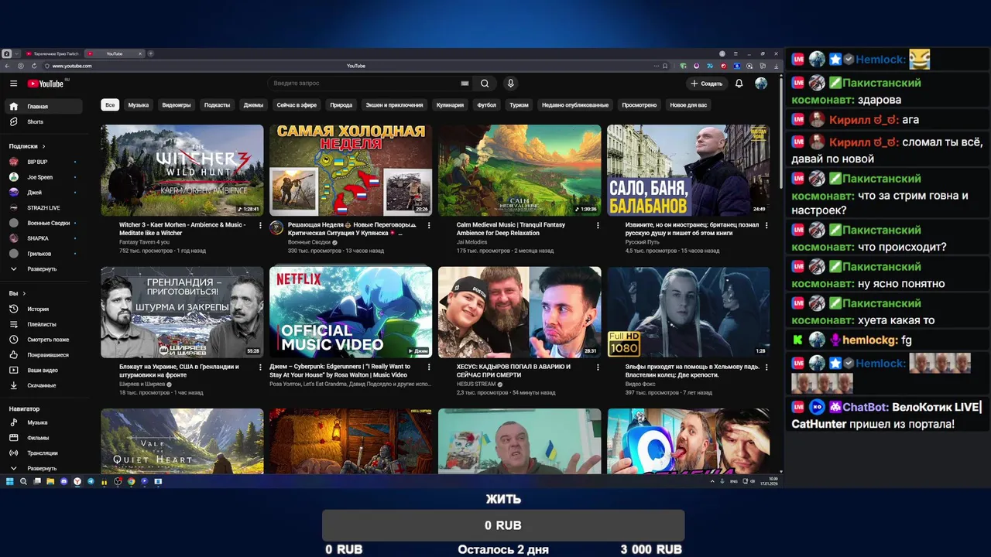Open the Joe Speen subscription channel
Viewport: 991px width, 557px height.
[44, 177]
